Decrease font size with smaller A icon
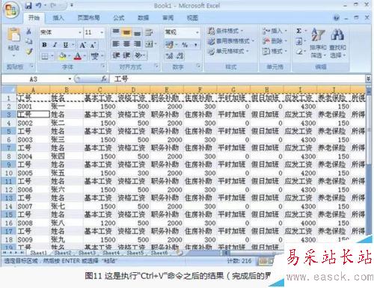 tap(93, 46)
